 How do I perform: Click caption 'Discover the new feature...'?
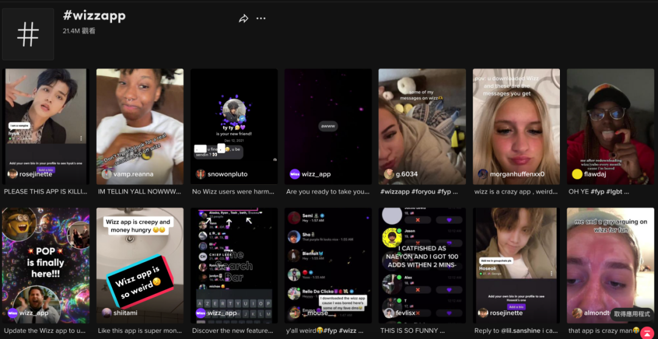click(233, 330)
